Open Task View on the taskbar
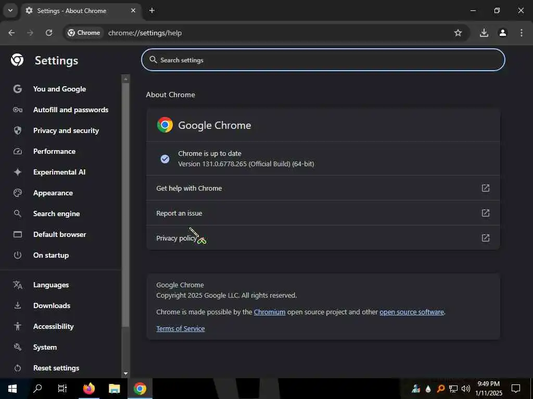The width and height of the screenshot is (533, 399). pos(62,389)
